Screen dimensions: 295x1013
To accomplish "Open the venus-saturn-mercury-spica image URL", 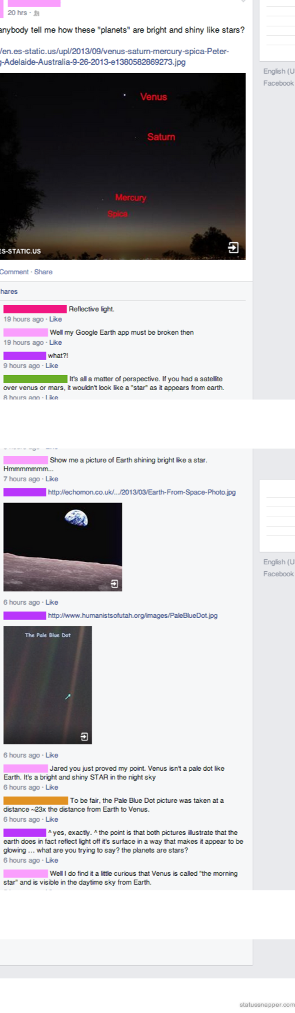I will click(114, 57).
